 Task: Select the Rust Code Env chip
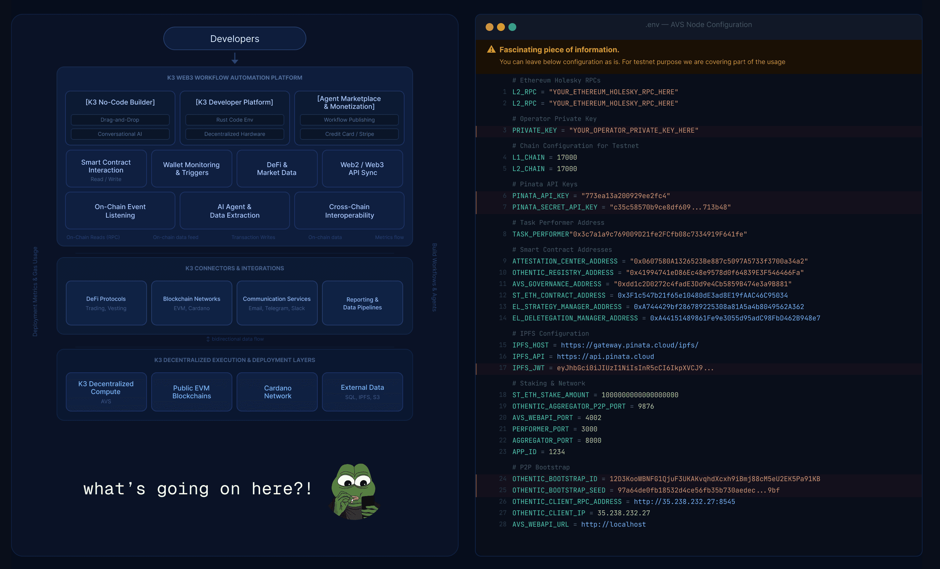pos(234,120)
